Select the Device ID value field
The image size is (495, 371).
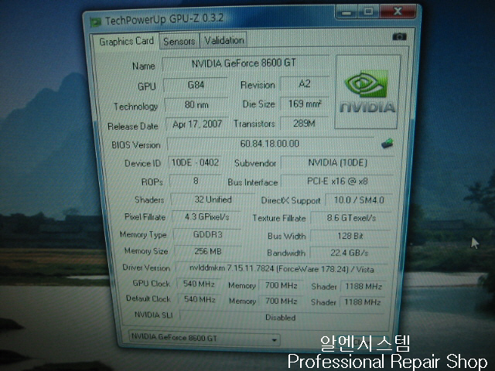pos(194,163)
